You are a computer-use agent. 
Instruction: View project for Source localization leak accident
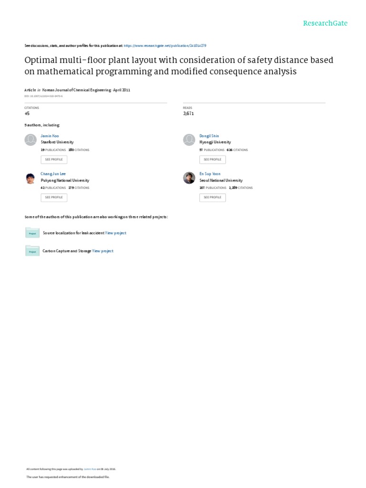click(x=116, y=233)
